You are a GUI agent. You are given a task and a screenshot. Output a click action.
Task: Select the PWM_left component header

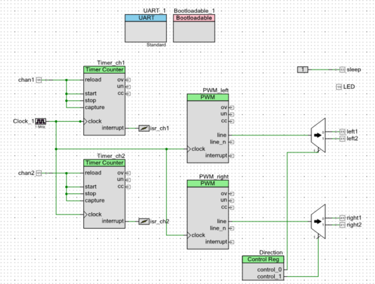(x=207, y=97)
